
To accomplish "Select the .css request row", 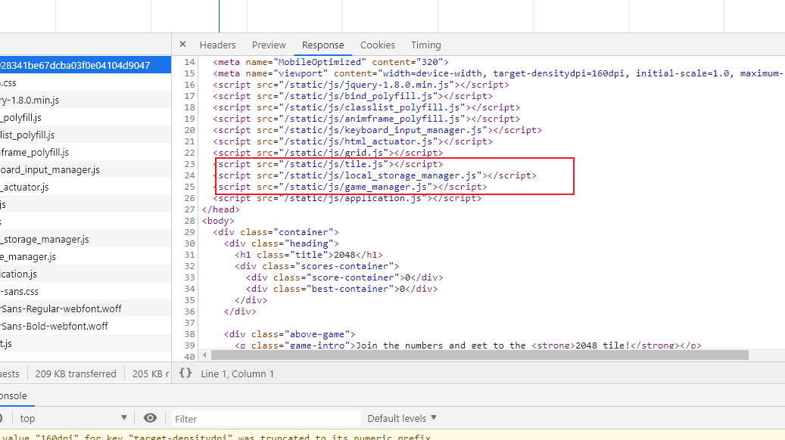I will click(85, 82).
